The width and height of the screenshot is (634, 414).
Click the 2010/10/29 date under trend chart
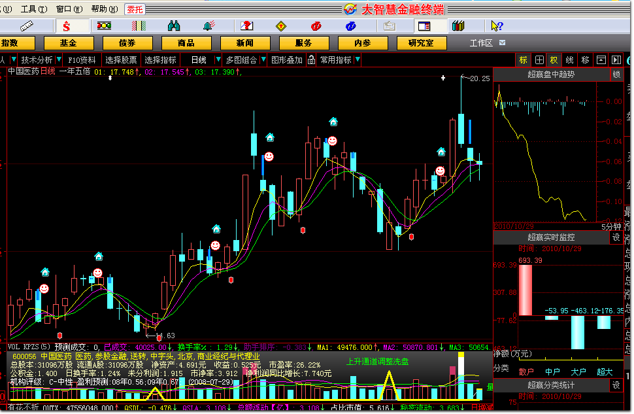pos(514,226)
